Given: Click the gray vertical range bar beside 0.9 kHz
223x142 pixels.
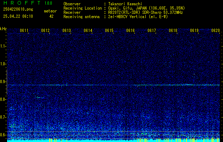Looking at the screenshot, I should click(7, 82).
